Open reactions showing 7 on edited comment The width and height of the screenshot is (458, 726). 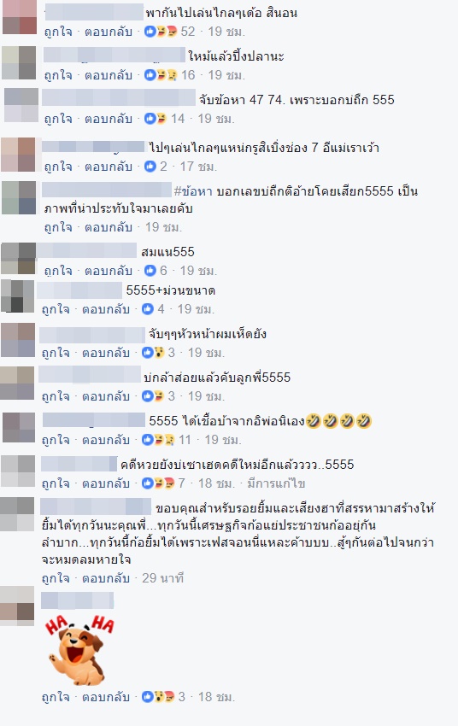coord(163,483)
